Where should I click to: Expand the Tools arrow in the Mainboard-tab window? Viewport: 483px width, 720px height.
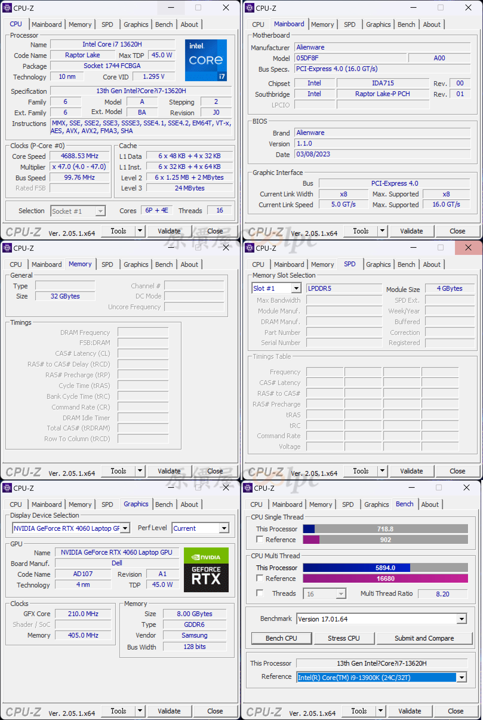[382, 231]
